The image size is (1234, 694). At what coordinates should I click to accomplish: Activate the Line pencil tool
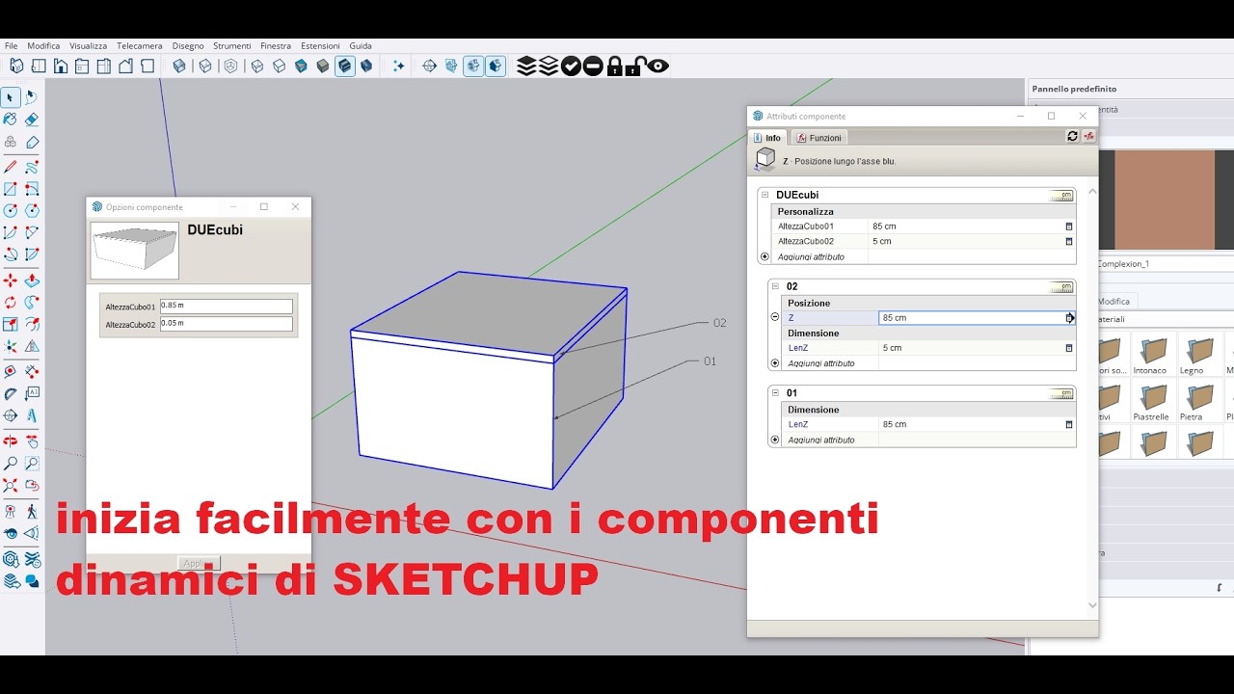(x=11, y=167)
